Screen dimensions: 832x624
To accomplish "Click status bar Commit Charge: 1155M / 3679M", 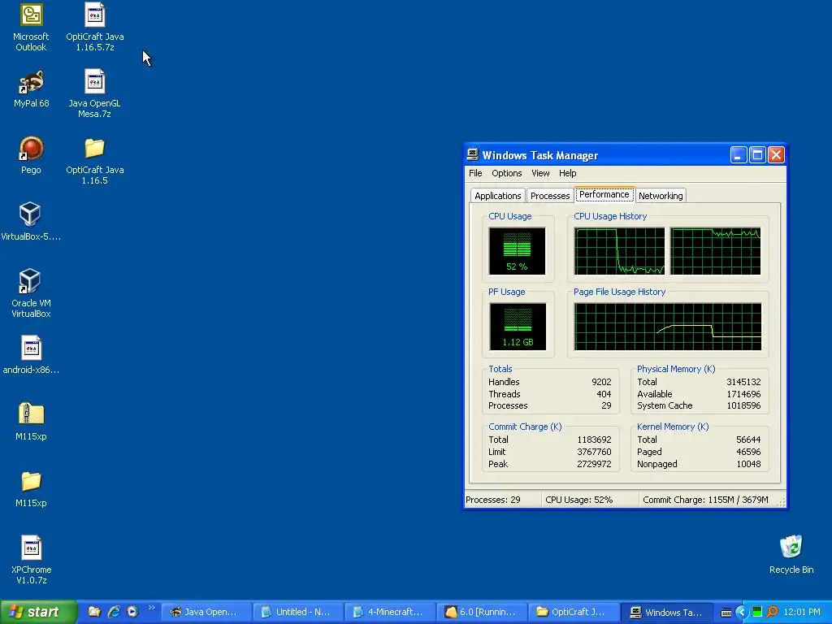I will pyautogui.click(x=705, y=500).
